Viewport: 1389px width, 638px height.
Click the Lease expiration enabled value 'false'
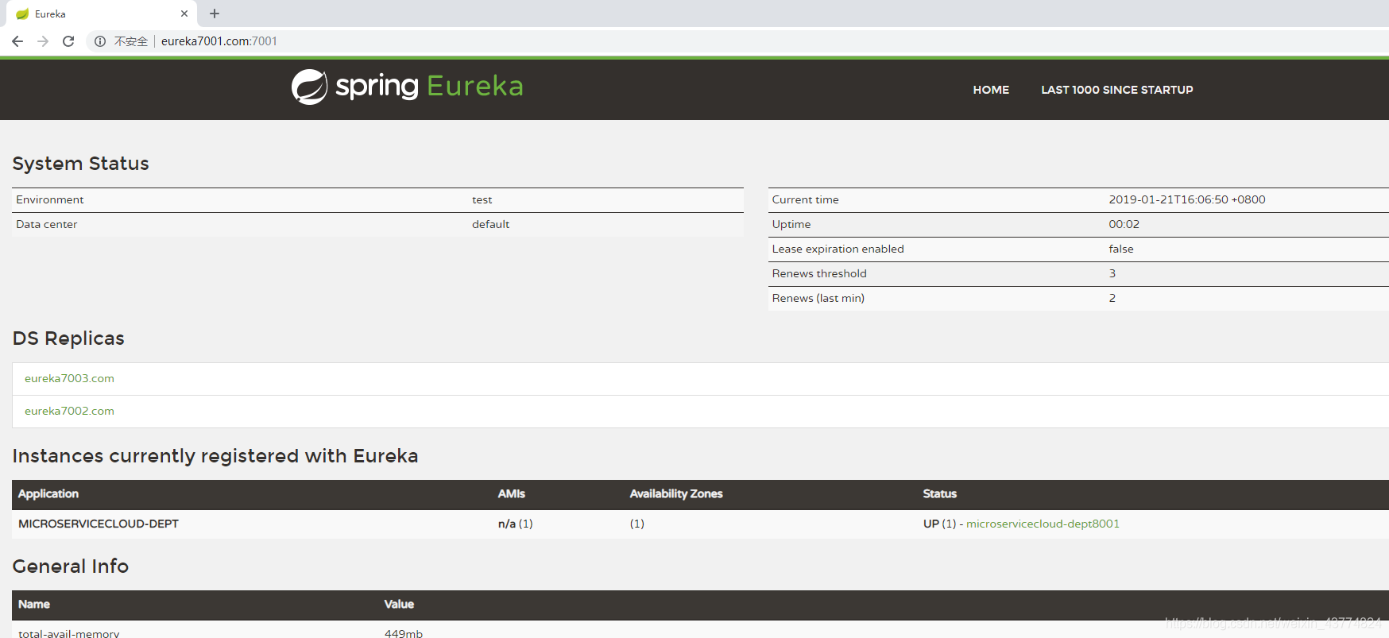point(1120,249)
